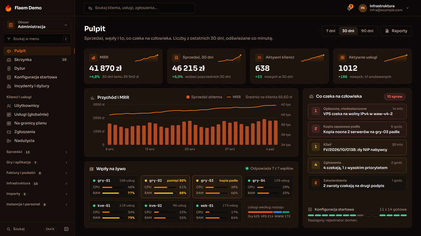The image size is (421, 236).
Task: Focus the Szukaj w menu field
Action: (x=37, y=39)
